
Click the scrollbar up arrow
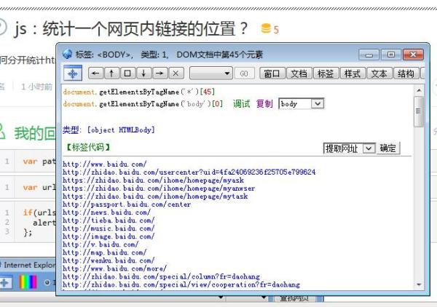[419, 90]
